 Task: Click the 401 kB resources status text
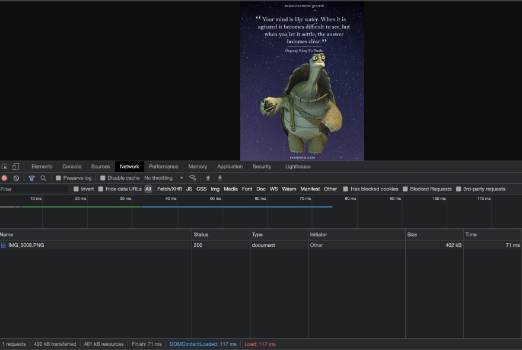(x=104, y=344)
